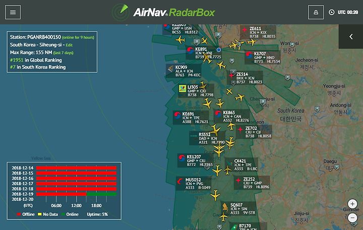Click the Korean Air logo on KE865

pyautogui.click(x=218, y=114)
